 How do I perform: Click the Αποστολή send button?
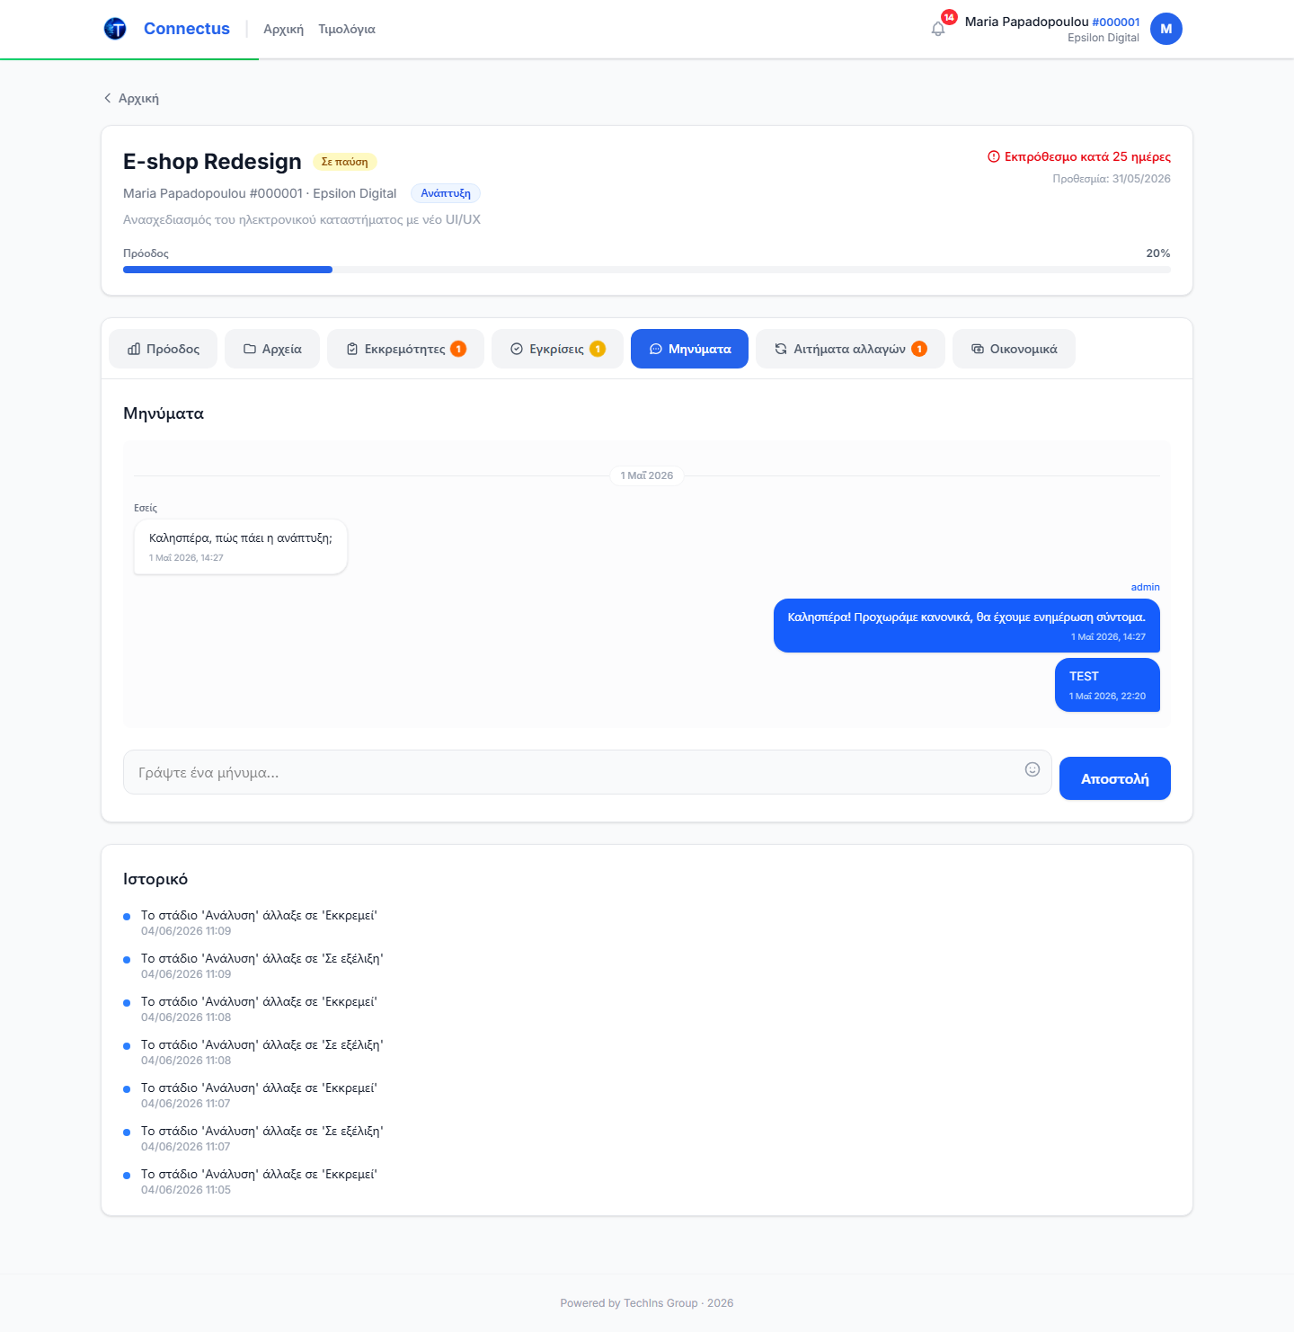click(1115, 778)
